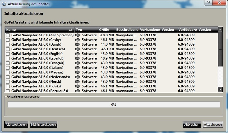
Task: Click the GoPal icon in the title bar
Action: [4, 4]
